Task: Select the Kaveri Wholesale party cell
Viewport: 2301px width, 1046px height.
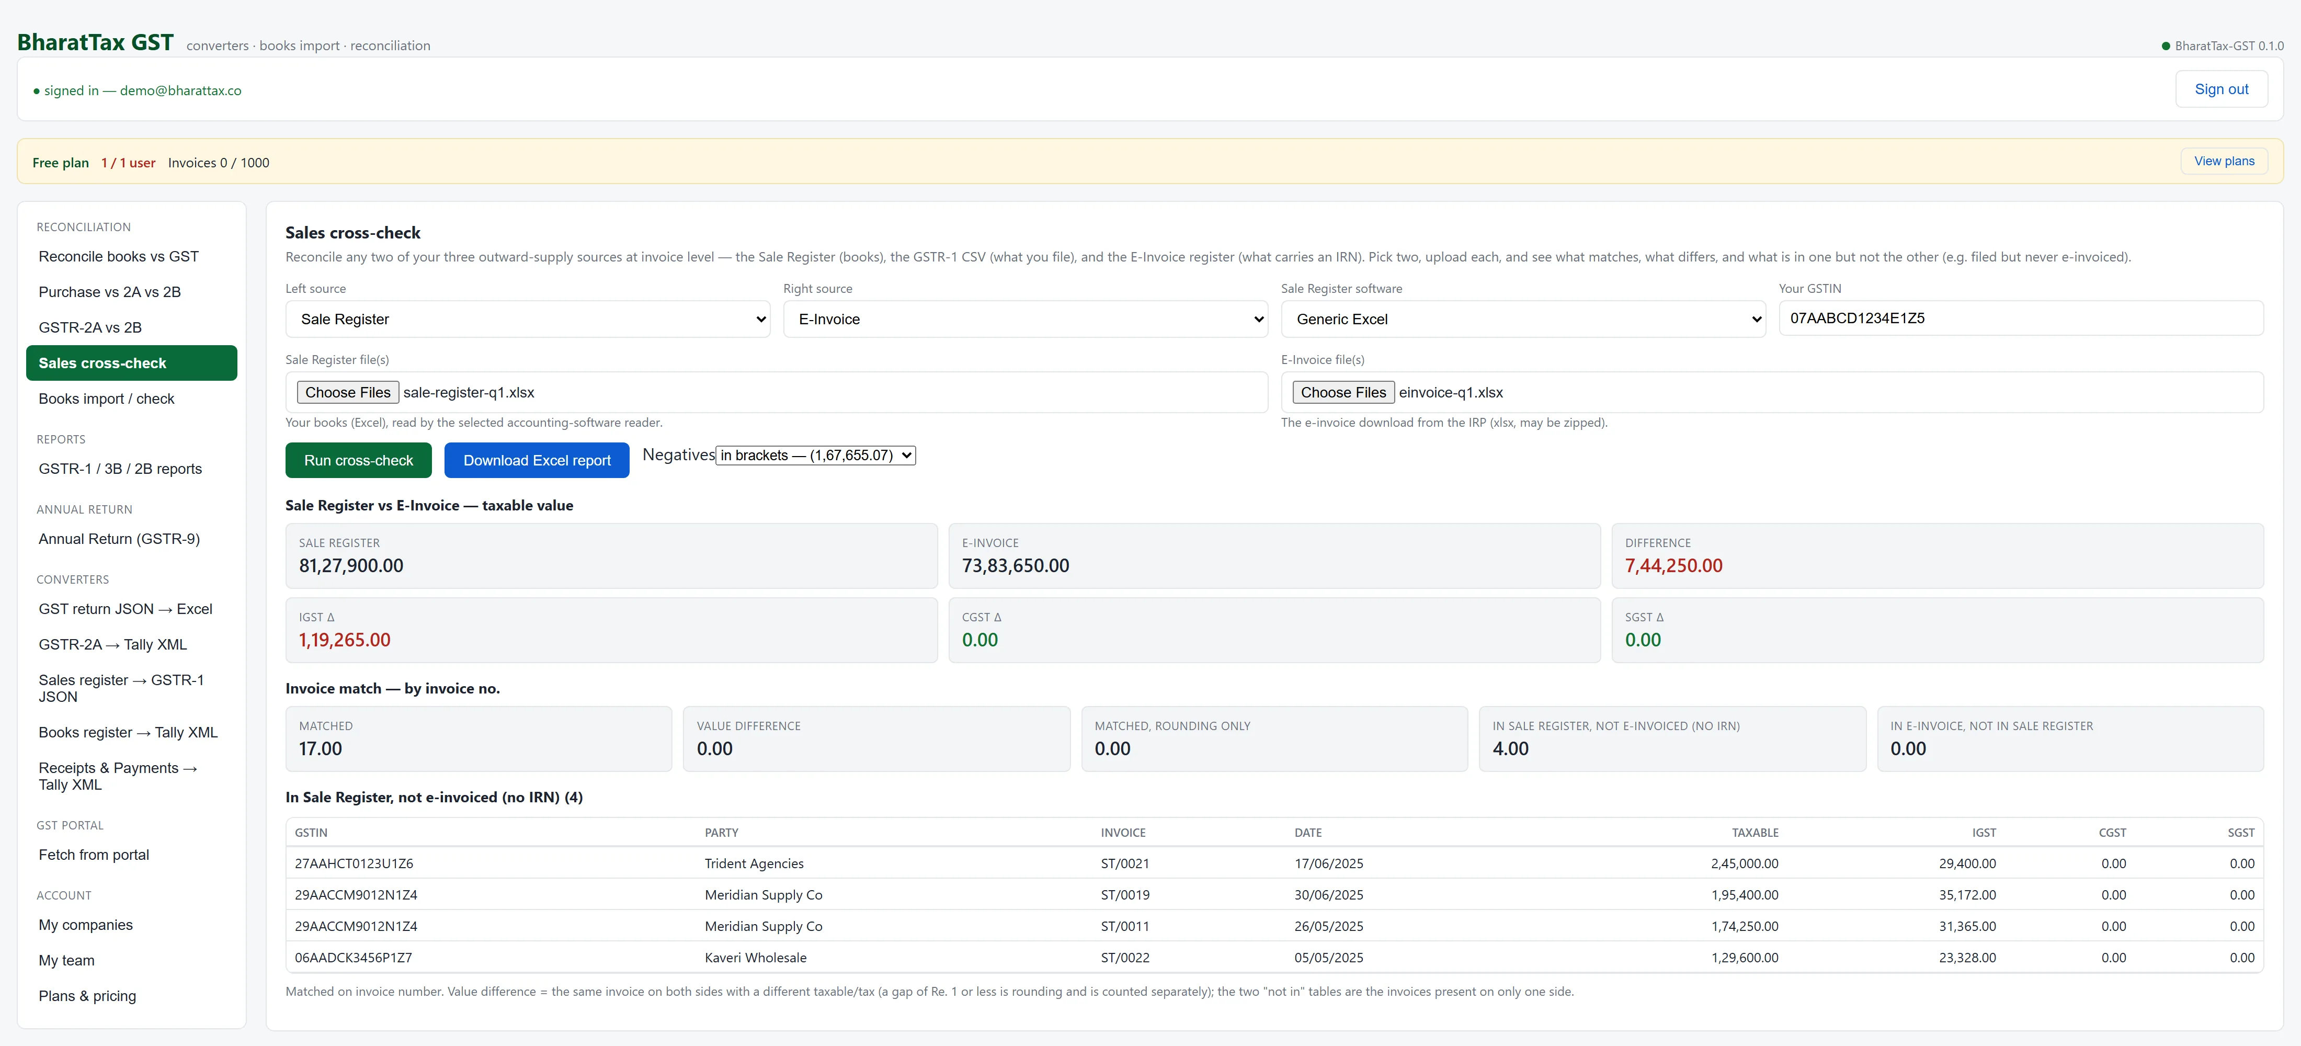Action: (x=756, y=958)
